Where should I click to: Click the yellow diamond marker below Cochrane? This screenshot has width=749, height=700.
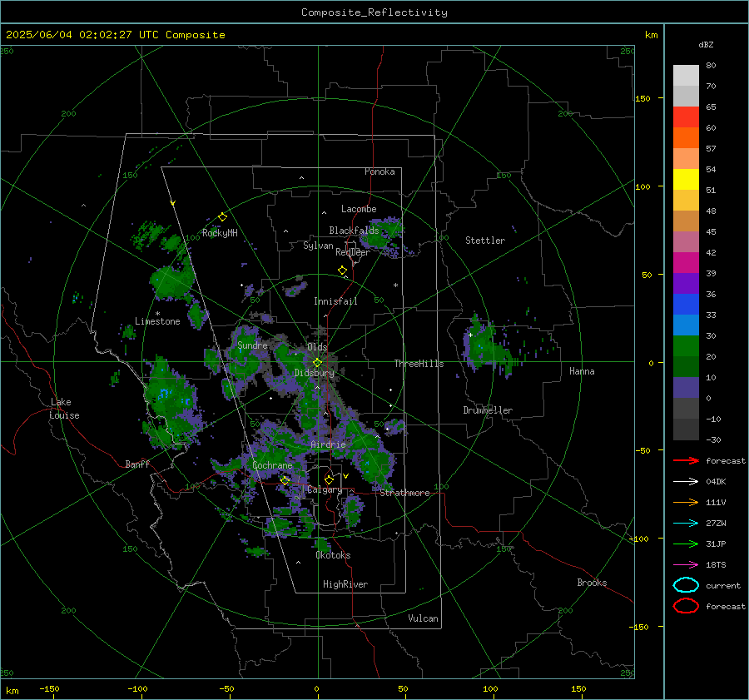point(285,480)
